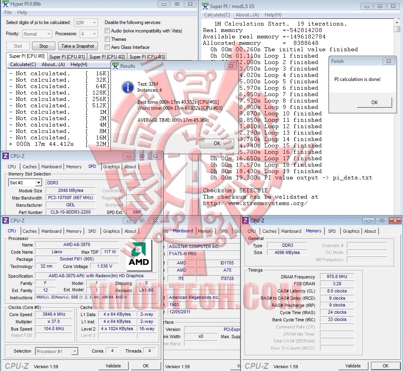Image resolution: width=403 pixels, height=371 pixels.
Task: Close the Results dialog with X
Action: [x=231, y=66]
